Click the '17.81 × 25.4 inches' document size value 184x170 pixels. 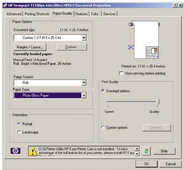74,30
